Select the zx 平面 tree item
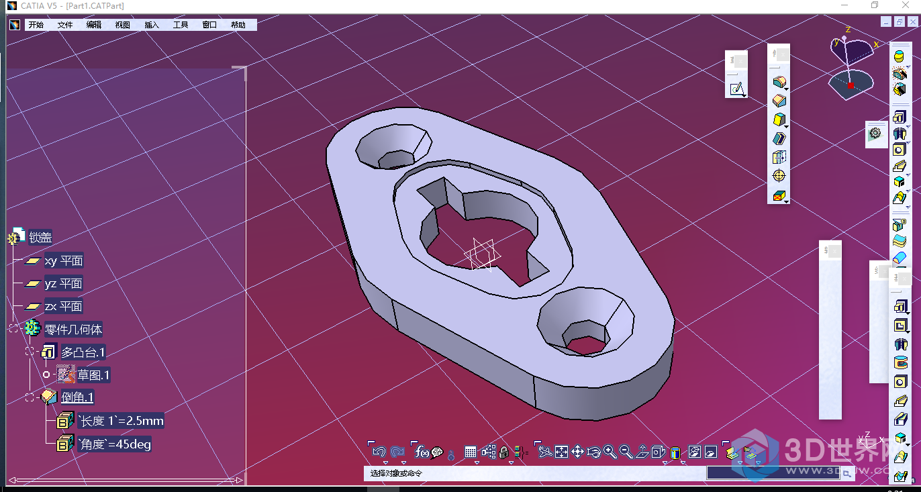The image size is (921, 492). pyautogui.click(x=63, y=306)
